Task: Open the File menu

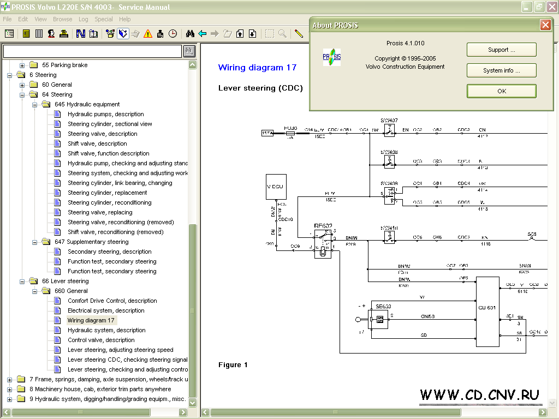Action: point(7,19)
